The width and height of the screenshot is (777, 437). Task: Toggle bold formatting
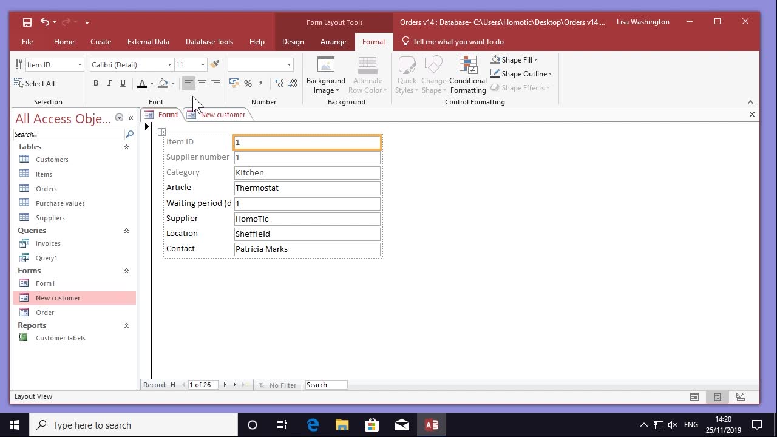[96, 84]
